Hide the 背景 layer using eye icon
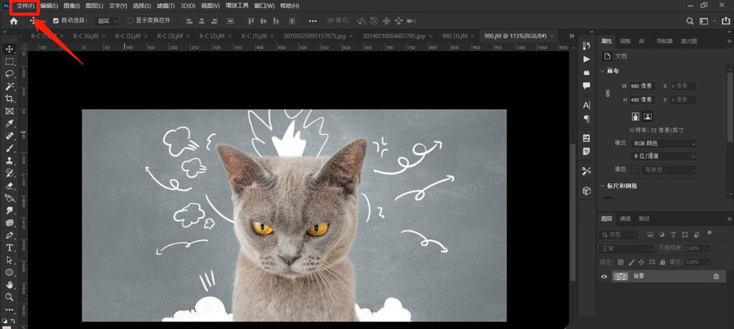Viewport: 734px width, 329px height. tap(605, 276)
